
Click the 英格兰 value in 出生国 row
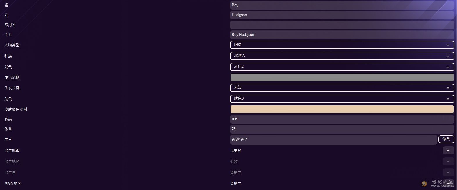[235, 173]
